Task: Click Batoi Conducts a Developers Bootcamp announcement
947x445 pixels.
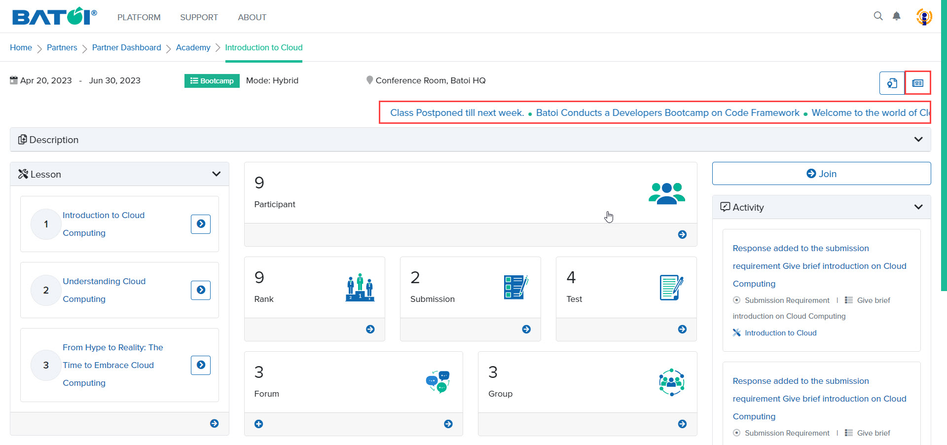Action: coord(668,112)
